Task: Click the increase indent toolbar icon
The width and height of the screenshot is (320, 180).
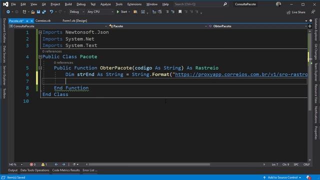Action: point(160,12)
